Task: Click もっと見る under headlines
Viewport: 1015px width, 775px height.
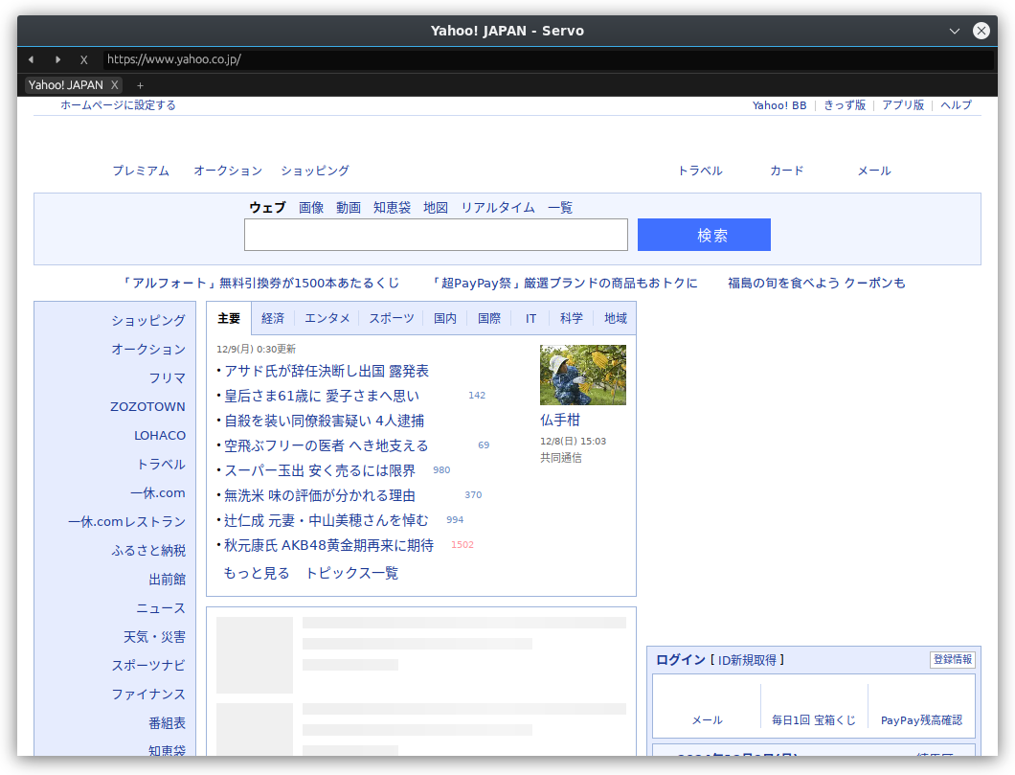Action: (x=257, y=573)
